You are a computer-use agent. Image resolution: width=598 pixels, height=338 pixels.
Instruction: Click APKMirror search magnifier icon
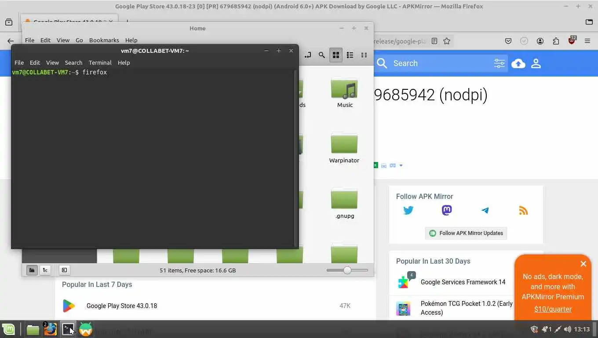point(382,63)
